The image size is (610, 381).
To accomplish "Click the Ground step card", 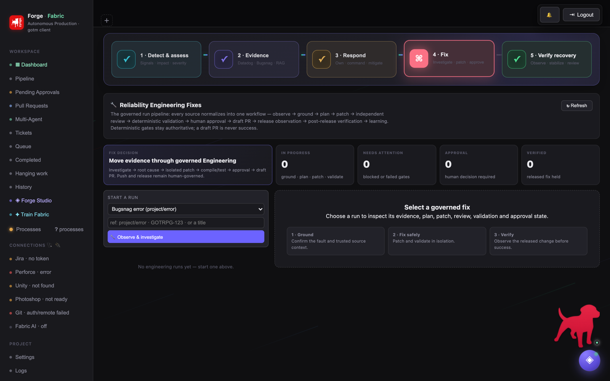I will 335,241.
